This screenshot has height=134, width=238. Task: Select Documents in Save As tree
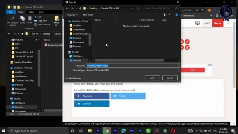[77, 42]
